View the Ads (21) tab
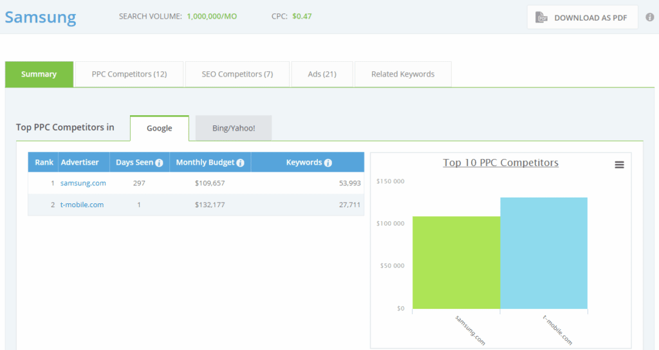 click(x=322, y=74)
